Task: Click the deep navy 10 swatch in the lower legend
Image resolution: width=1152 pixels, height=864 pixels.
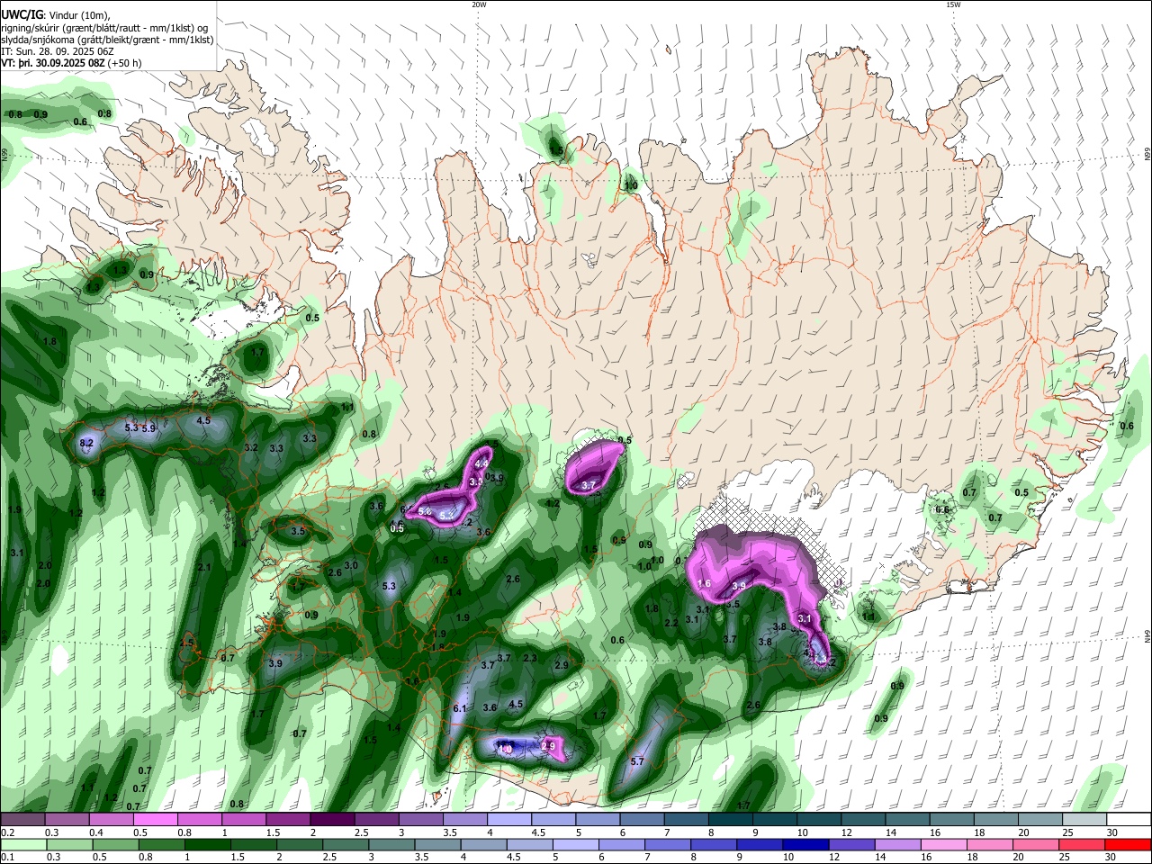Action: (x=805, y=844)
